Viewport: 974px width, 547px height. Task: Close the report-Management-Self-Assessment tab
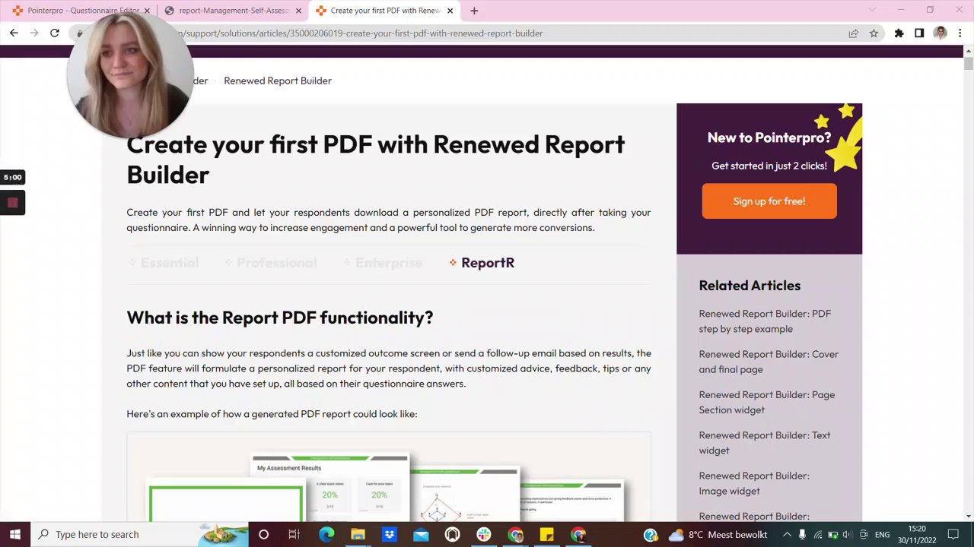pyautogui.click(x=298, y=11)
